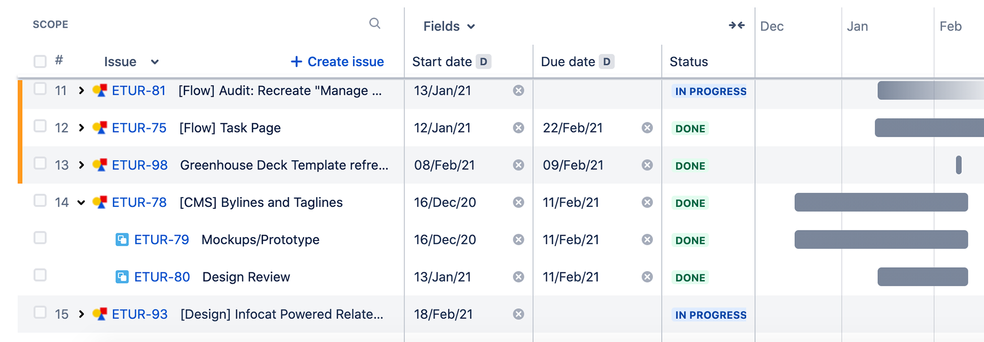Select the epic icon beside ETUR-81
This screenshot has height=342, width=984.
[100, 90]
